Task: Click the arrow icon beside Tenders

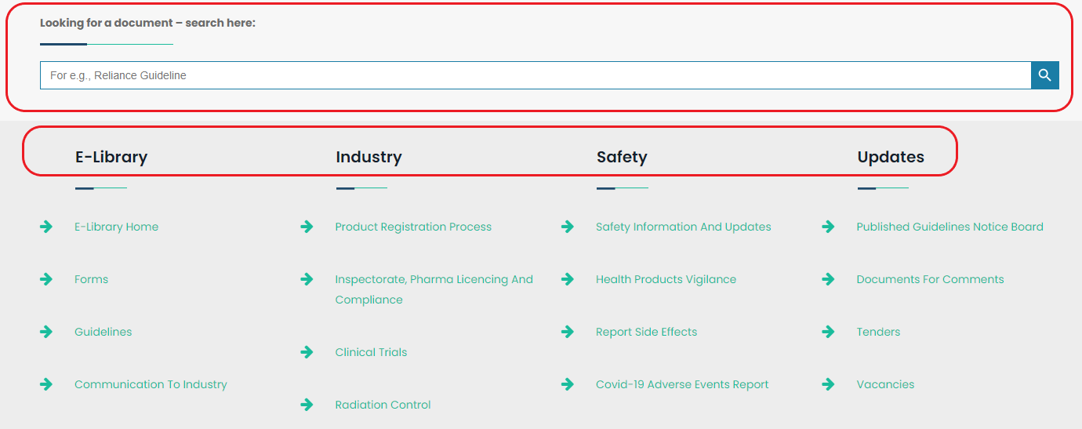Action: [828, 332]
